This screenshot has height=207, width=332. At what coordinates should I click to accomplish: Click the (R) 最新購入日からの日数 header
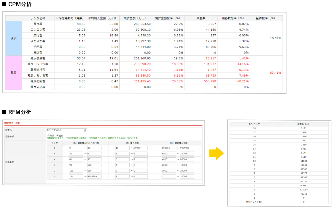(85, 143)
